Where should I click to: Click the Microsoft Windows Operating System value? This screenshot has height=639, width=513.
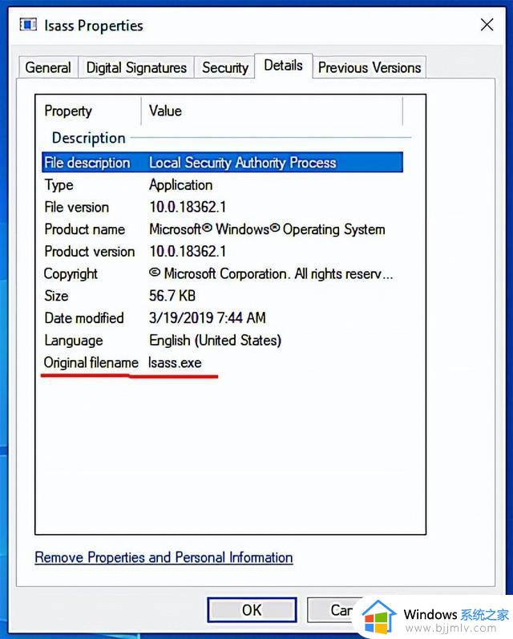(x=267, y=229)
